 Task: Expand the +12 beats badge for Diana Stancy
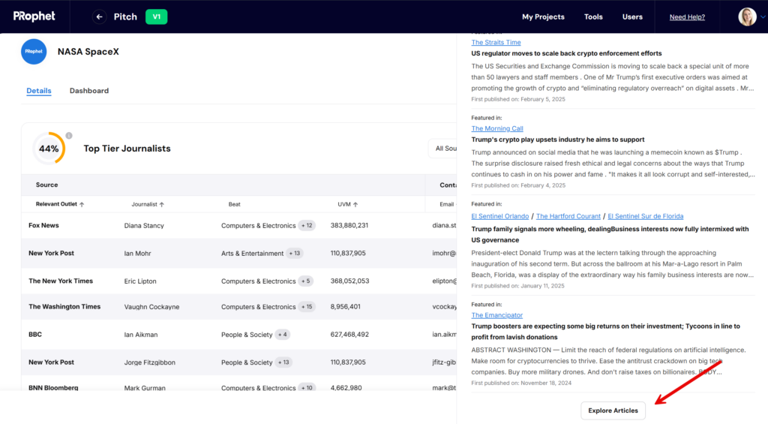(x=307, y=225)
